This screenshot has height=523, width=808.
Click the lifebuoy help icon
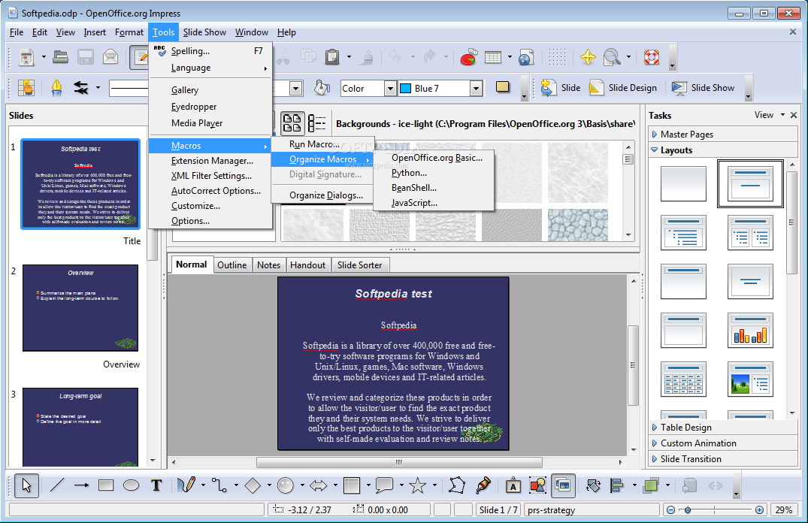coord(652,56)
